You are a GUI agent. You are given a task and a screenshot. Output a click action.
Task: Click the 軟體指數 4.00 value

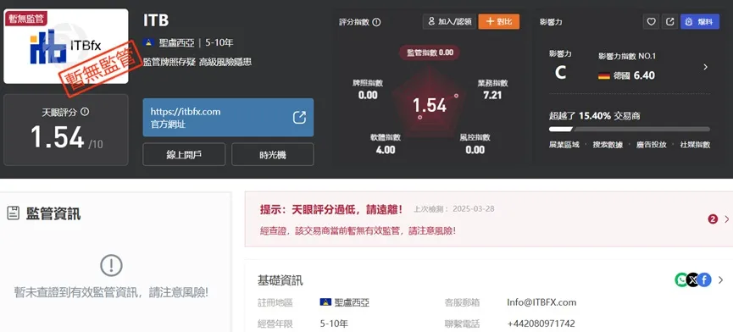coord(386,150)
